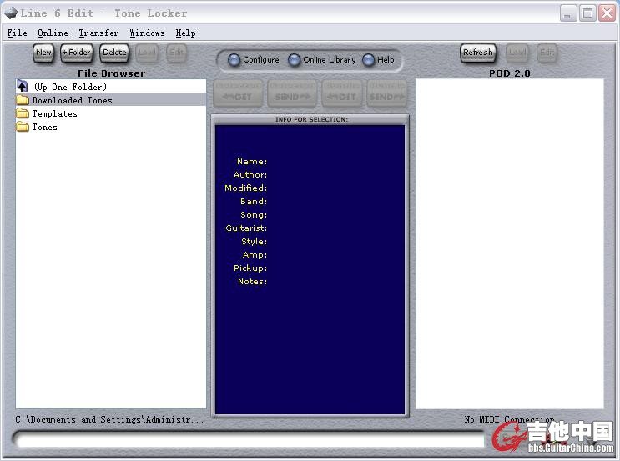Click the Line 6 Edit title bar icon

(x=11, y=13)
